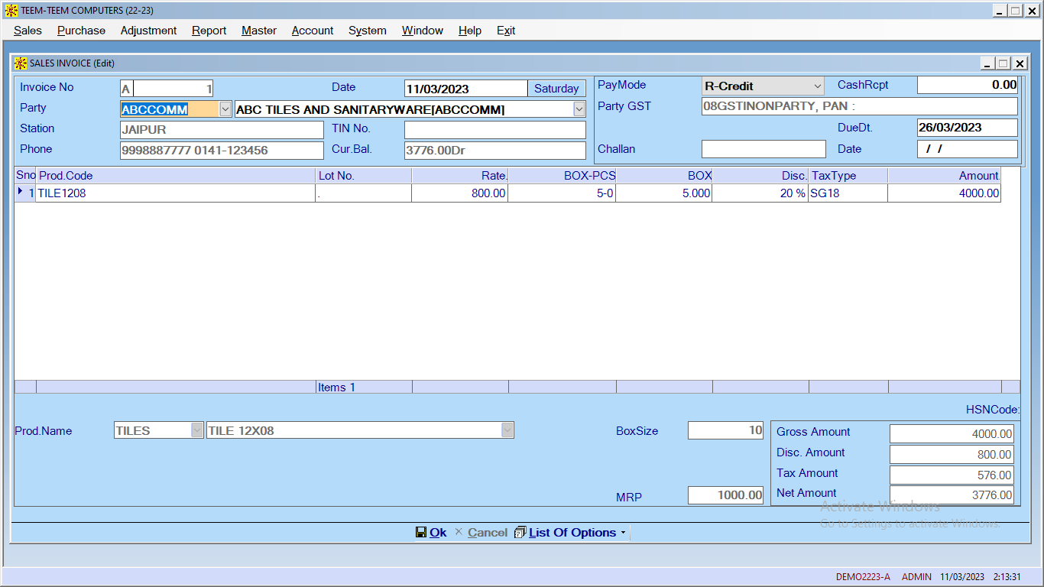
Task: Click the TIN No. field
Action: (495, 130)
